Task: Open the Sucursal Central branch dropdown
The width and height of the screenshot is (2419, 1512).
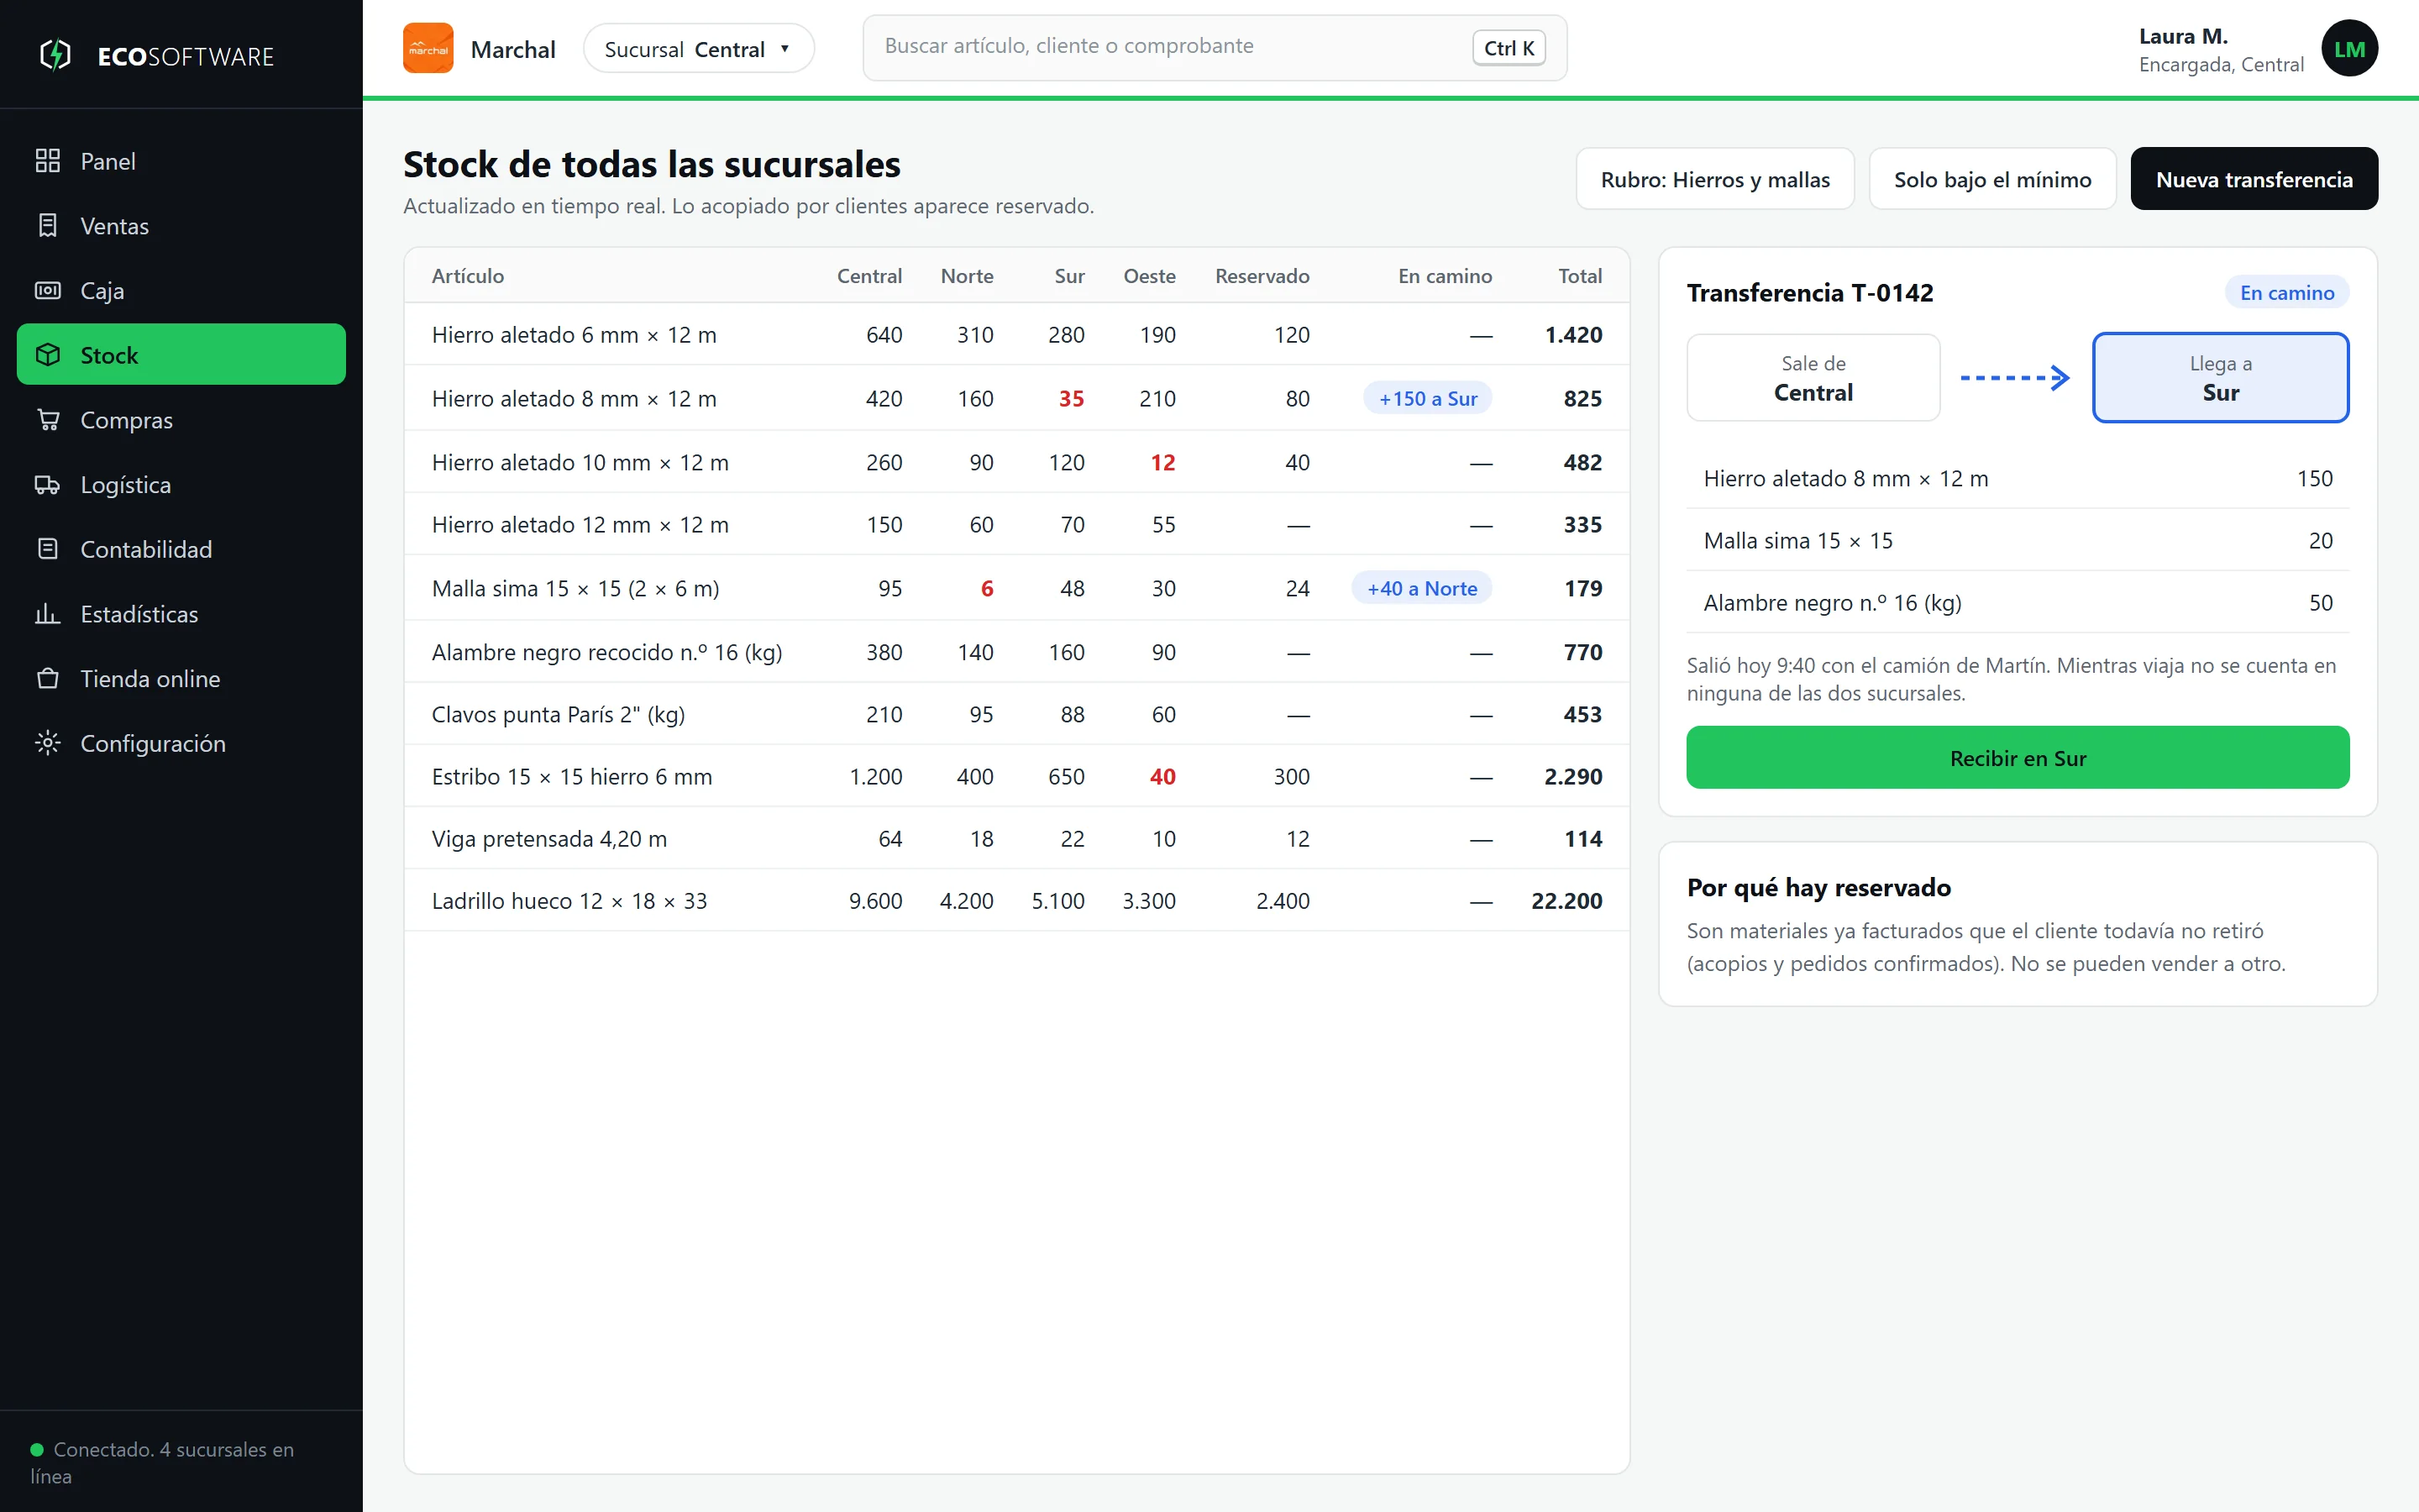Action: pos(699,49)
